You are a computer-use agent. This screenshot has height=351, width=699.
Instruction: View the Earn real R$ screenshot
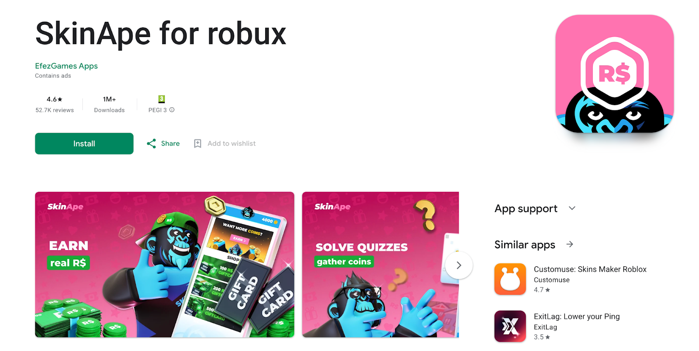[165, 265]
